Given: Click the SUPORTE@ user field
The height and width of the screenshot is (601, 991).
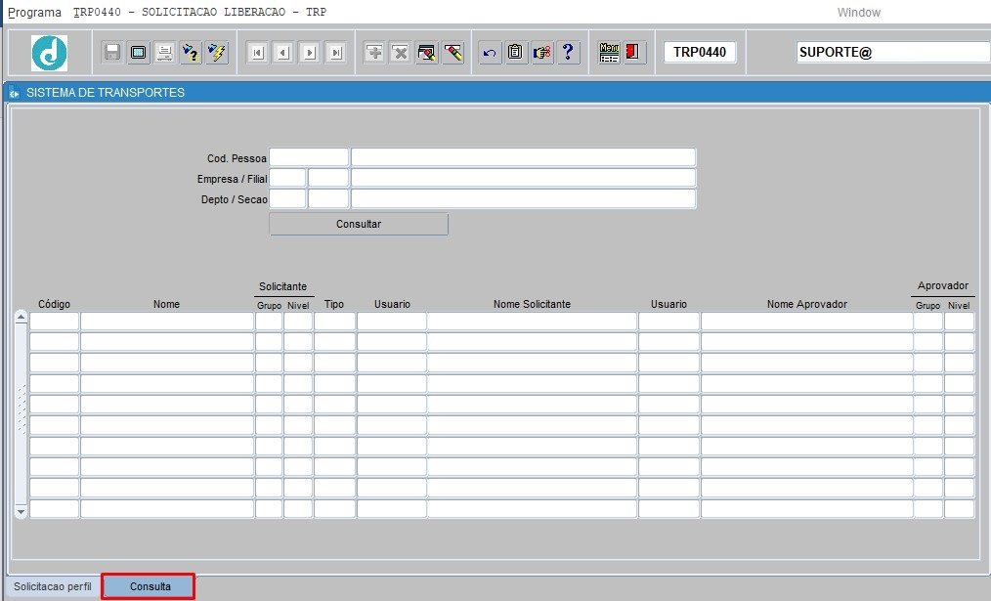Looking at the screenshot, I should [x=893, y=52].
